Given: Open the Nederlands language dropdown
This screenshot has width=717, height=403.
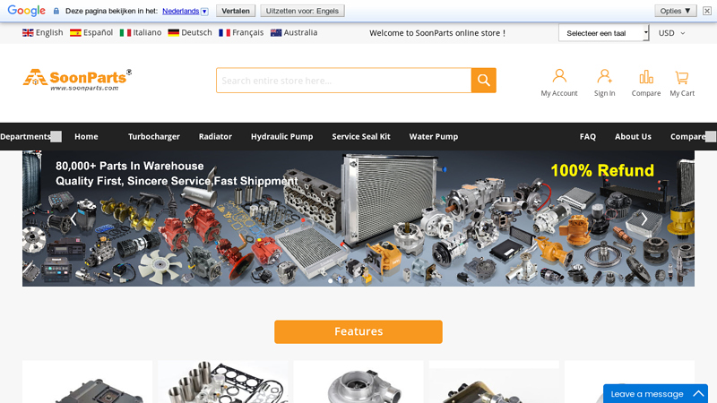Looking at the screenshot, I should 204,12.
